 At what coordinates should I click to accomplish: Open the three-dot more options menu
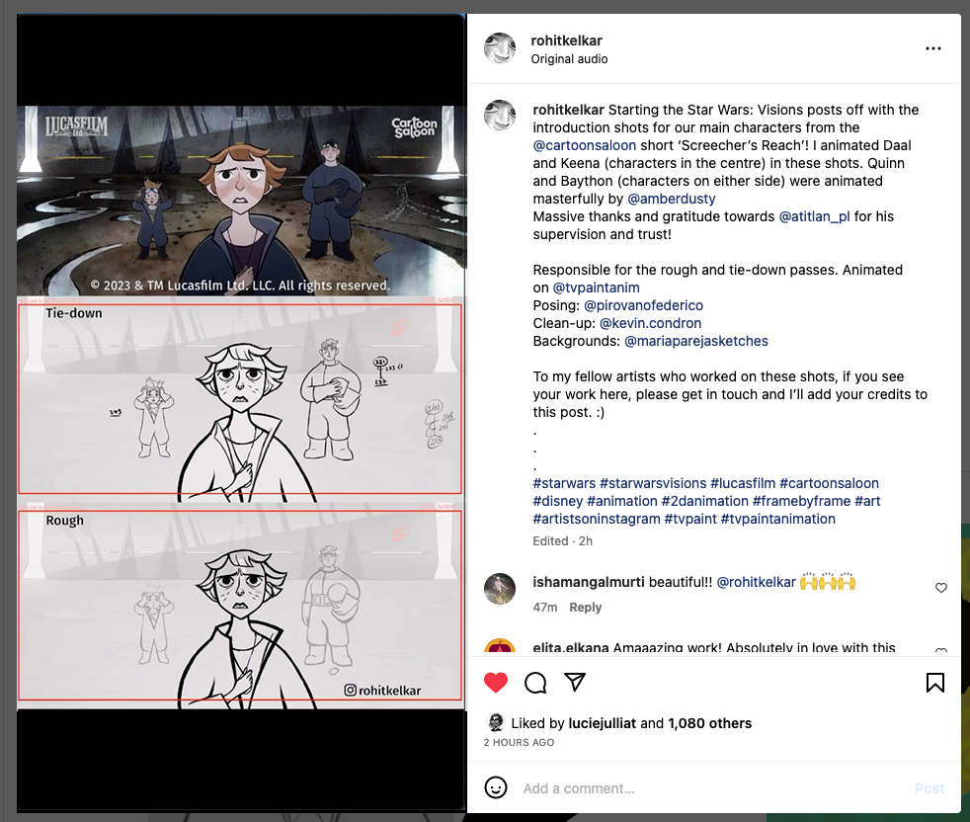tap(932, 48)
